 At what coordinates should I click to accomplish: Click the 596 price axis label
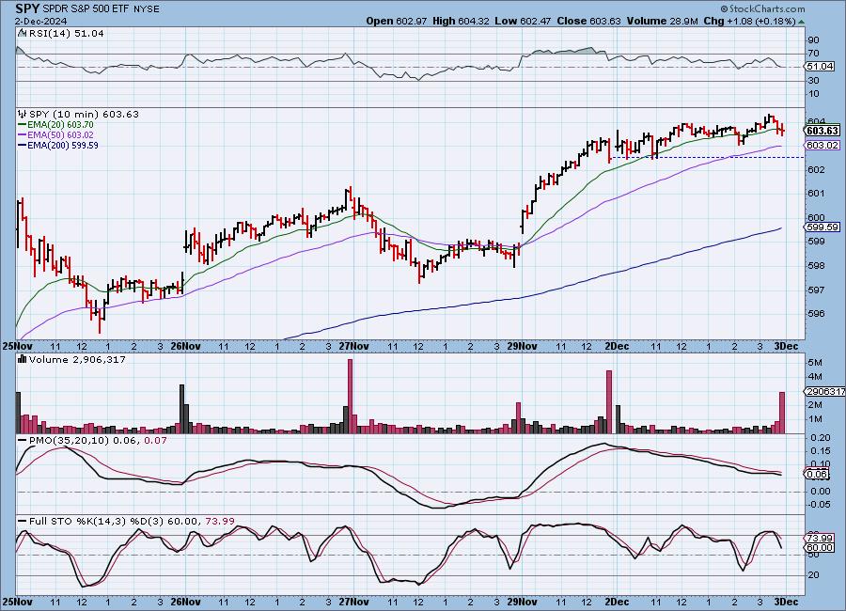pyautogui.click(x=816, y=314)
